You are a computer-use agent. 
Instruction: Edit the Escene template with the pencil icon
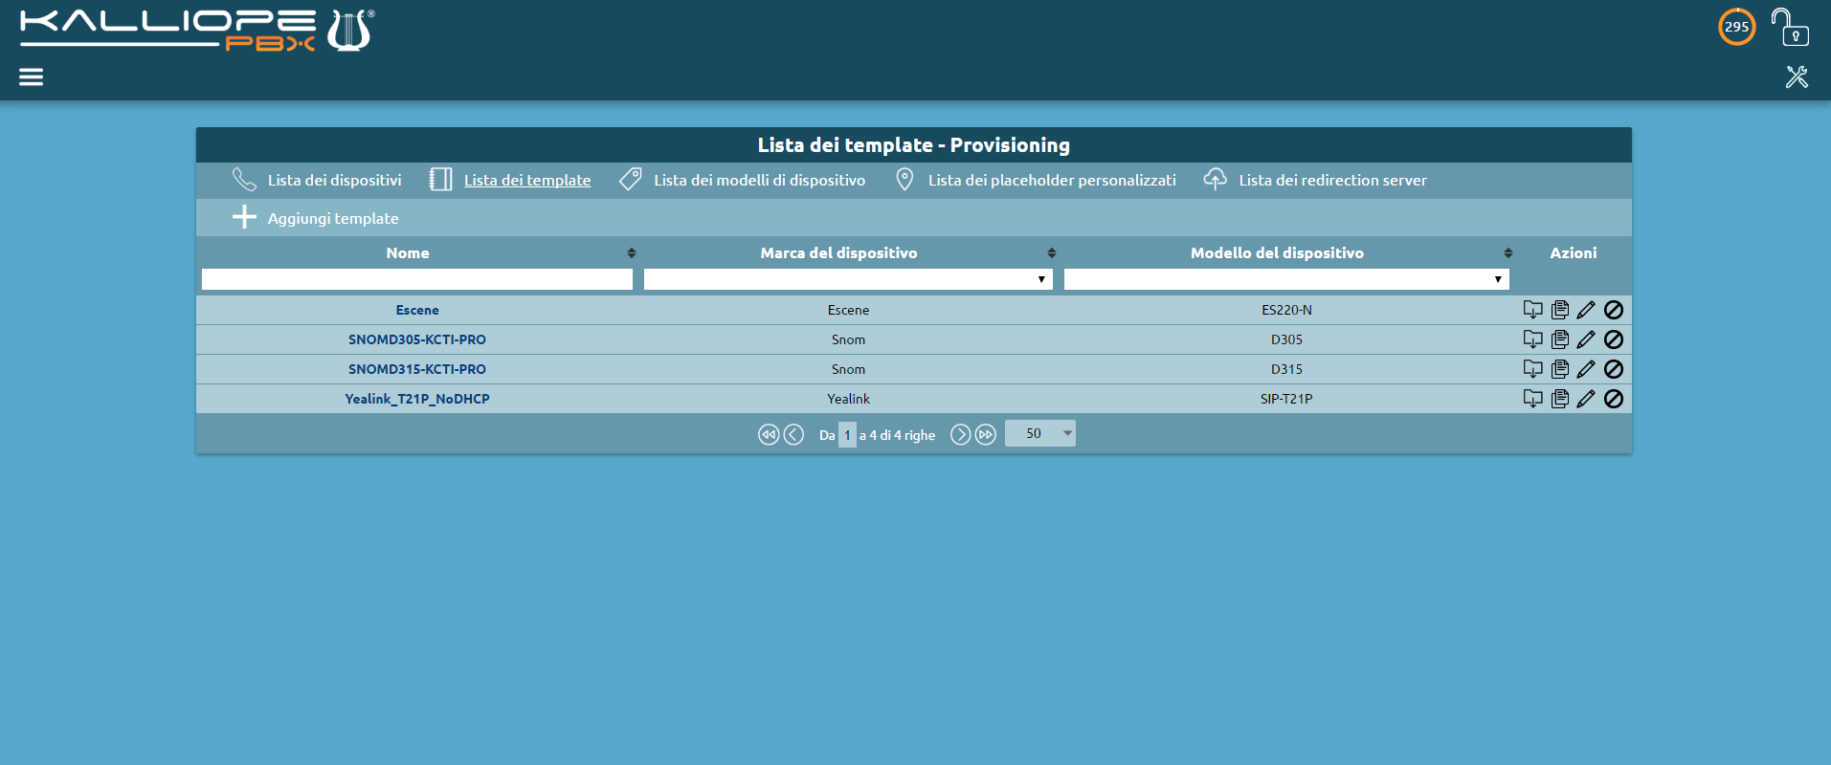[x=1586, y=310]
